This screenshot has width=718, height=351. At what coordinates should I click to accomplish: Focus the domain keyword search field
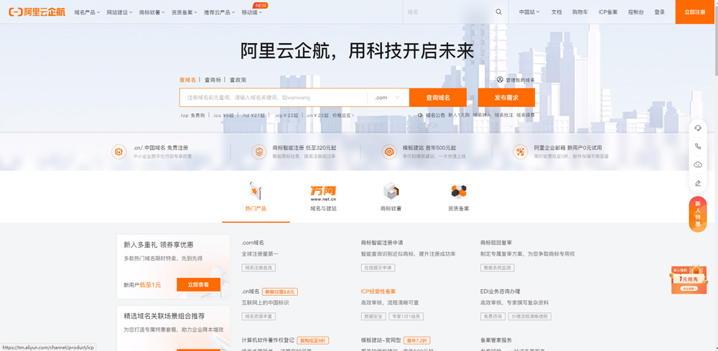[x=274, y=98]
